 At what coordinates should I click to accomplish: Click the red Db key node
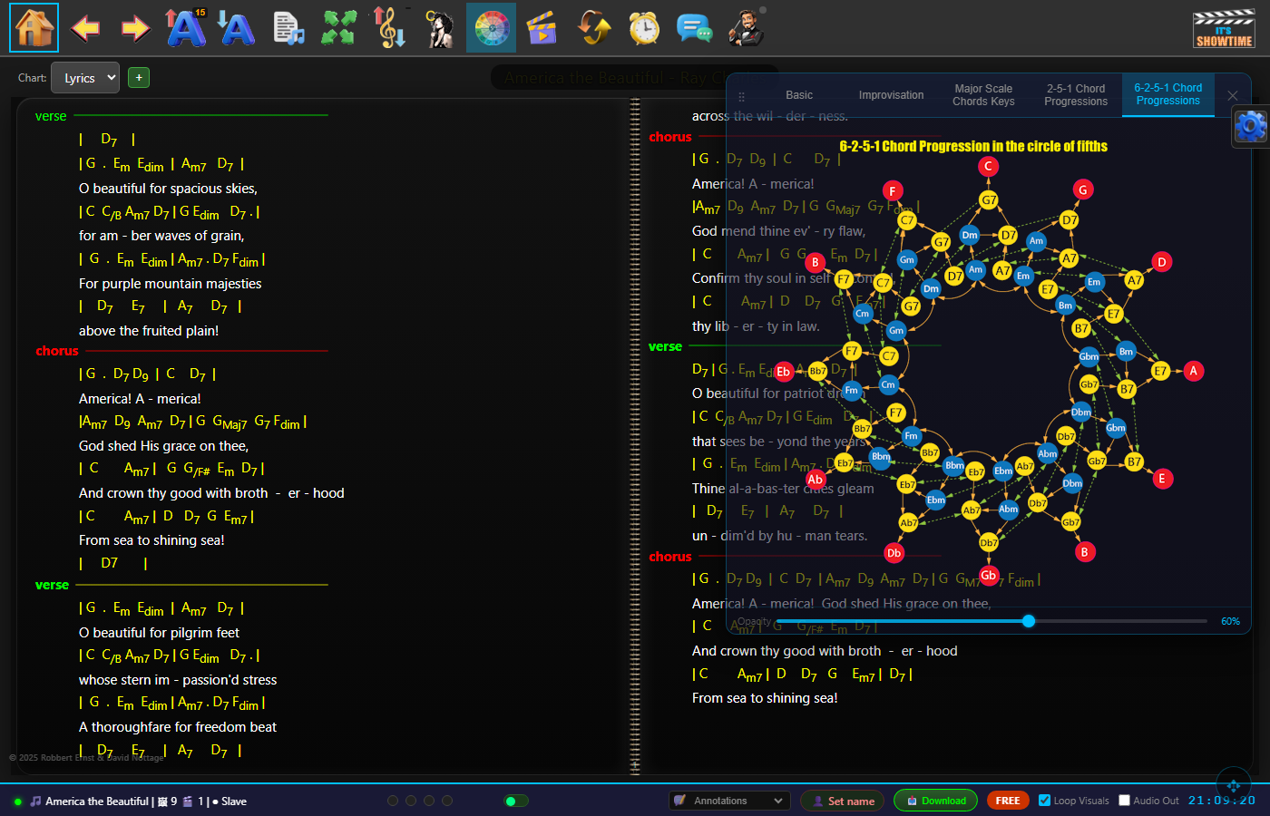[894, 552]
